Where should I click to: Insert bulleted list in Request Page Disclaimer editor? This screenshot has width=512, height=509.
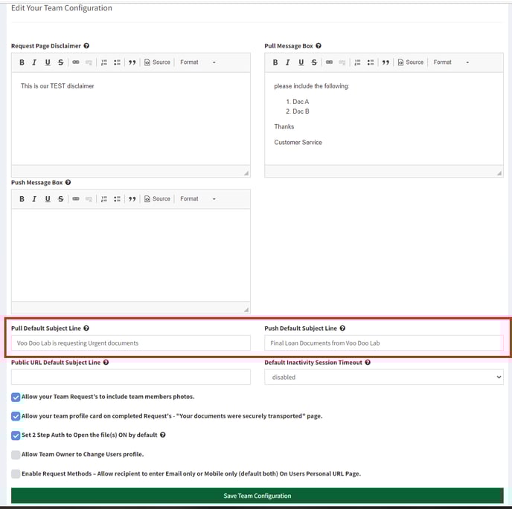click(118, 62)
